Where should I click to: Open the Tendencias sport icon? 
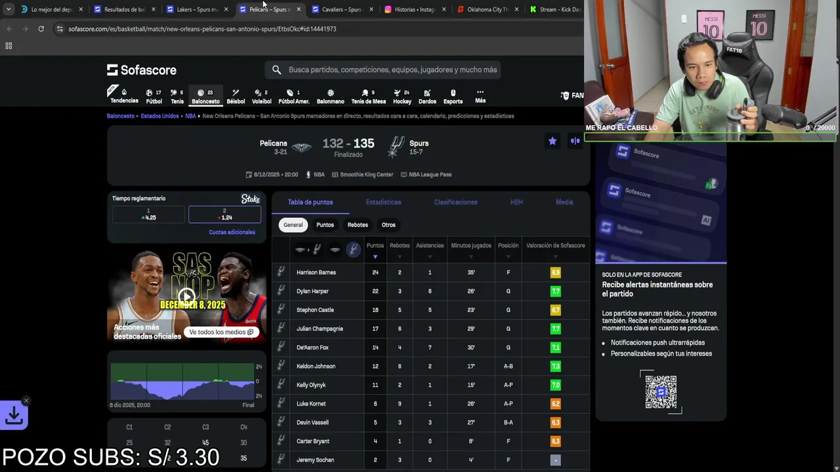tap(124, 95)
